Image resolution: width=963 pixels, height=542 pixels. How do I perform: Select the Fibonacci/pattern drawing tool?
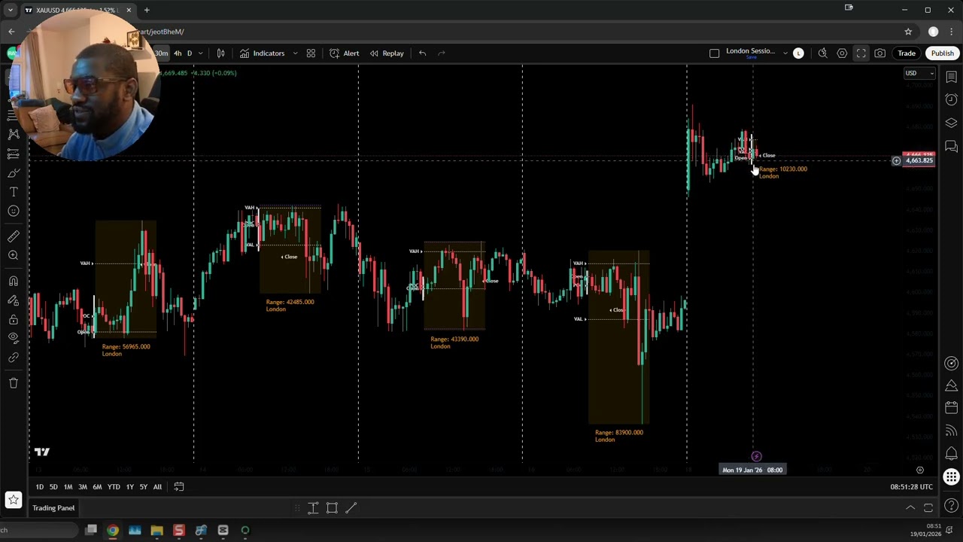pos(13,134)
